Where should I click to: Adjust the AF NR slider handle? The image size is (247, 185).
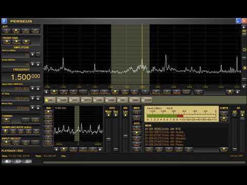pyautogui.click(x=234, y=149)
